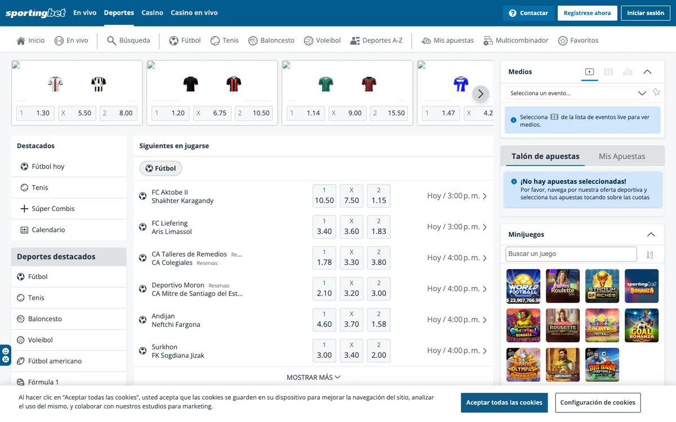Collapse the Medios panel

647,71
